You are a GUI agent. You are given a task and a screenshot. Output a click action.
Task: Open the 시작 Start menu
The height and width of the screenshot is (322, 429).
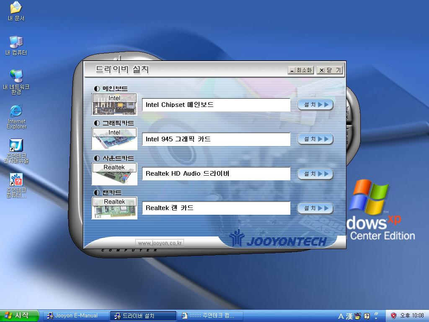(x=19, y=316)
